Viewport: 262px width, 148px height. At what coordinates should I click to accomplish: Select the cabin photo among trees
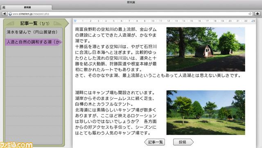(x=206, y=49)
